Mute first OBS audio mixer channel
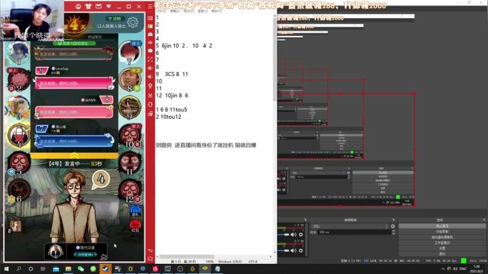The image size is (488, 274). pyautogui.click(x=293, y=235)
